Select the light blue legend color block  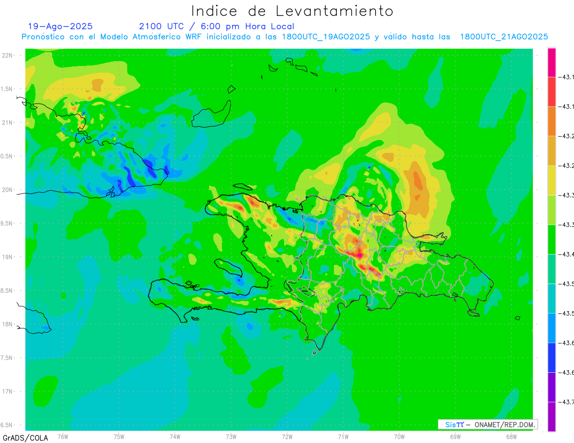point(552,328)
